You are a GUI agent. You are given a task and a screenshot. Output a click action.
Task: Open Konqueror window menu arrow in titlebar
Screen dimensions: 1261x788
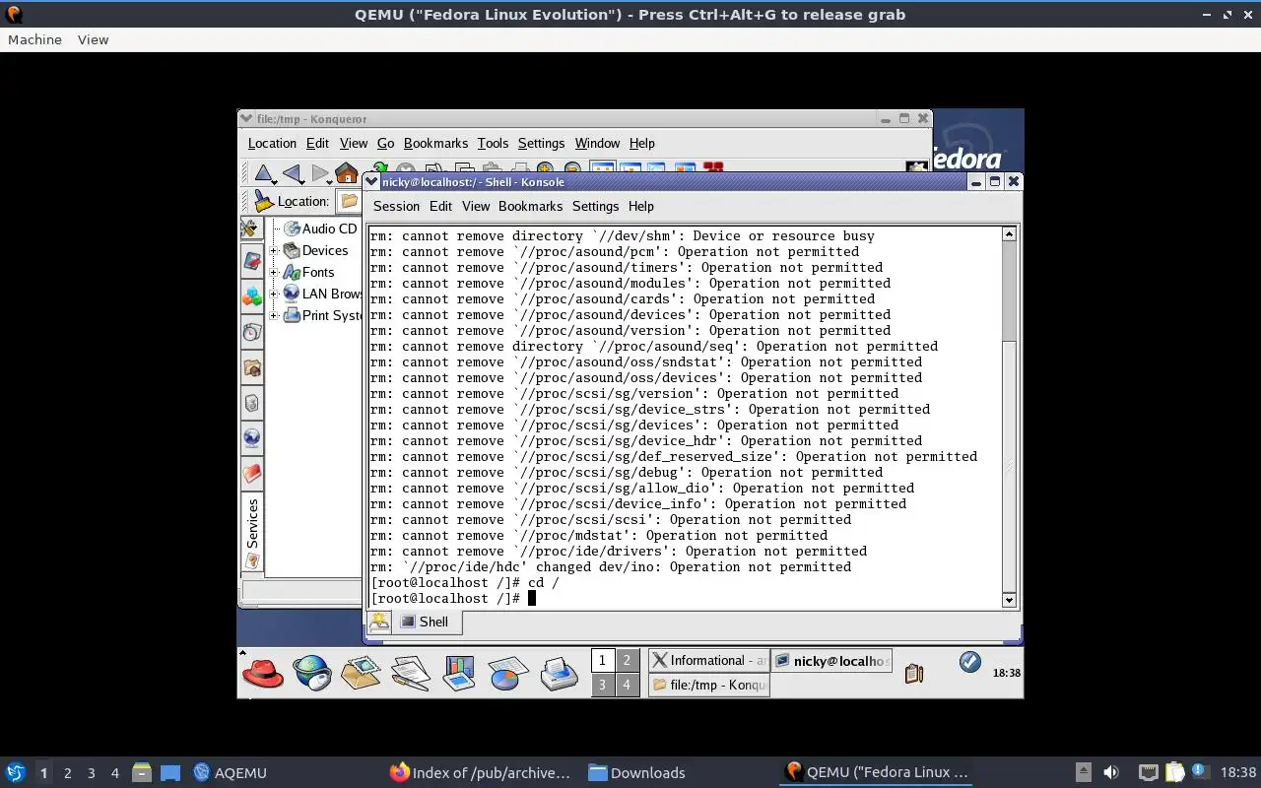point(246,119)
